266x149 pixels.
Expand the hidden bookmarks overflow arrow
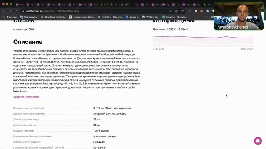coord(207,17)
